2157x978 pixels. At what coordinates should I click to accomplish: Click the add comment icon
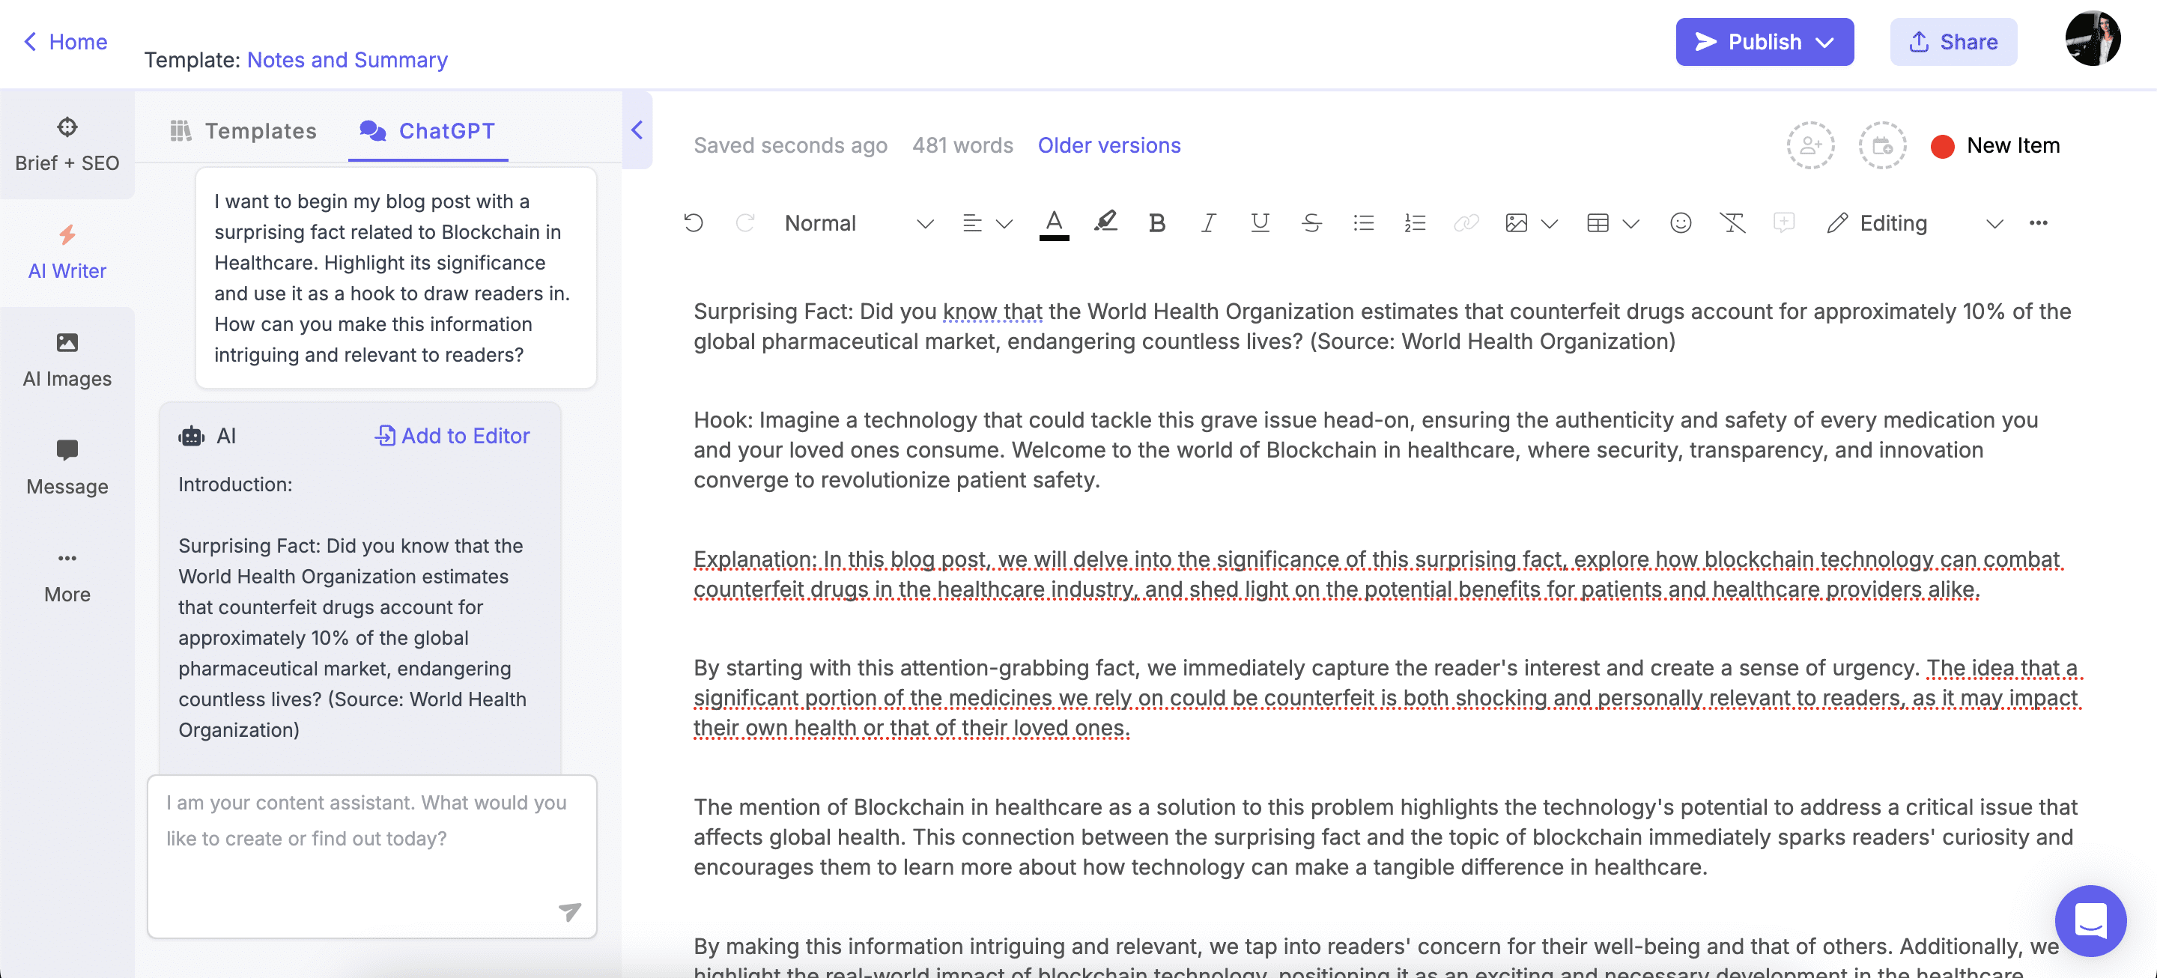[x=1784, y=222]
